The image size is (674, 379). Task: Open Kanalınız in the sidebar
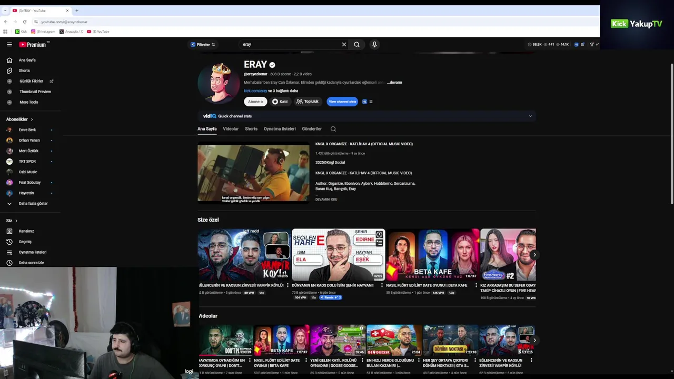tap(26, 231)
